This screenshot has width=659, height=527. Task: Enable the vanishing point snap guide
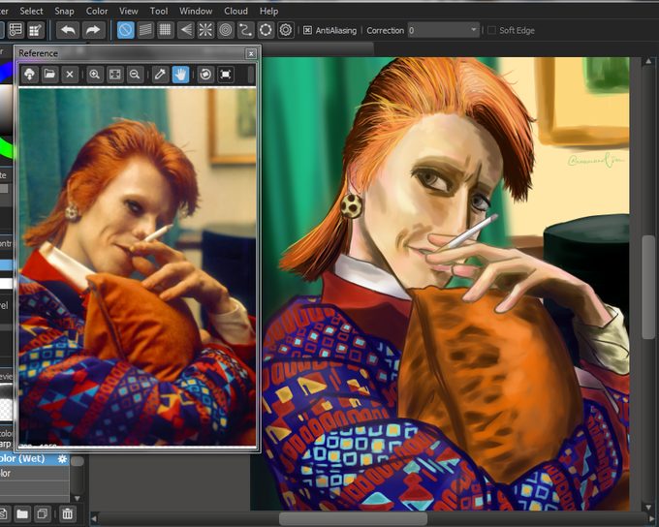[x=185, y=30]
